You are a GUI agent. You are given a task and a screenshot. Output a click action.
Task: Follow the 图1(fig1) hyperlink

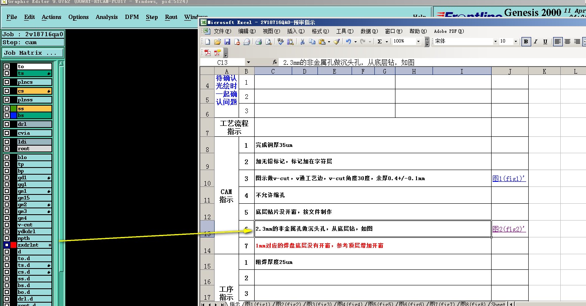coord(509,178)
